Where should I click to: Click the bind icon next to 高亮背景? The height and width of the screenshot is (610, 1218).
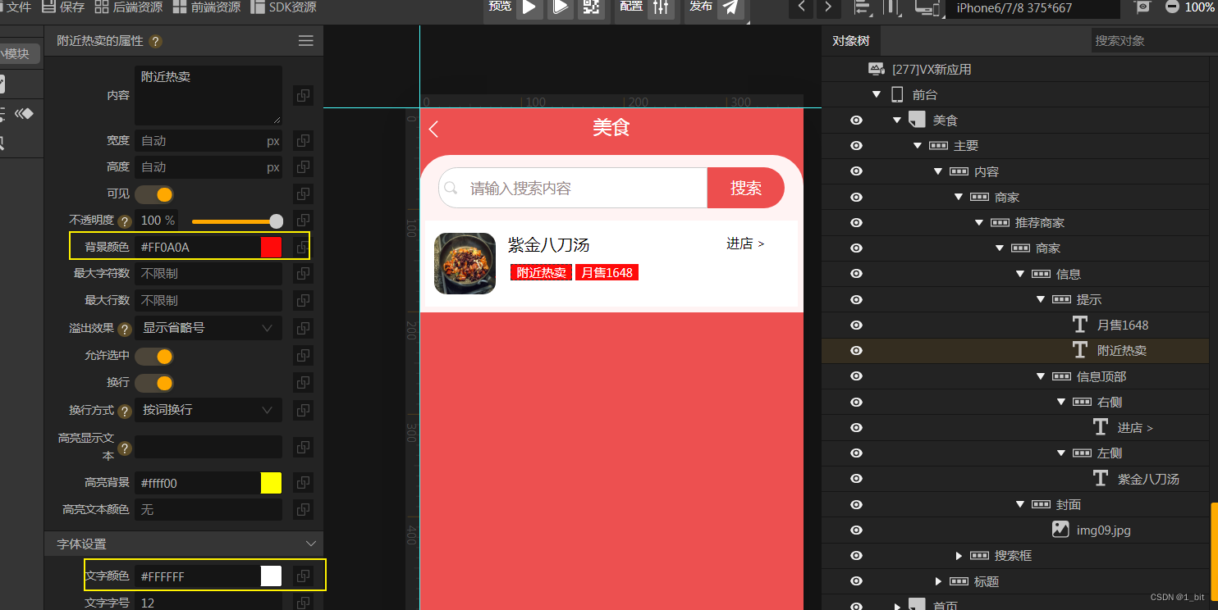coord(303,483)
